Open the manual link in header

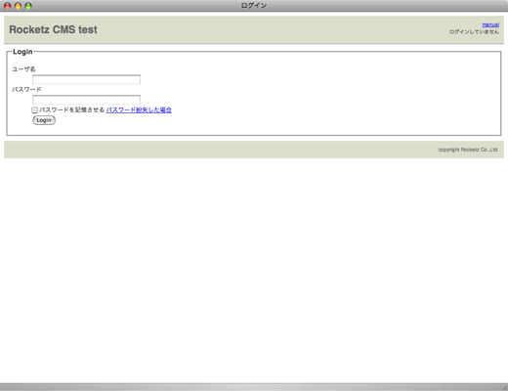point(490,24)
